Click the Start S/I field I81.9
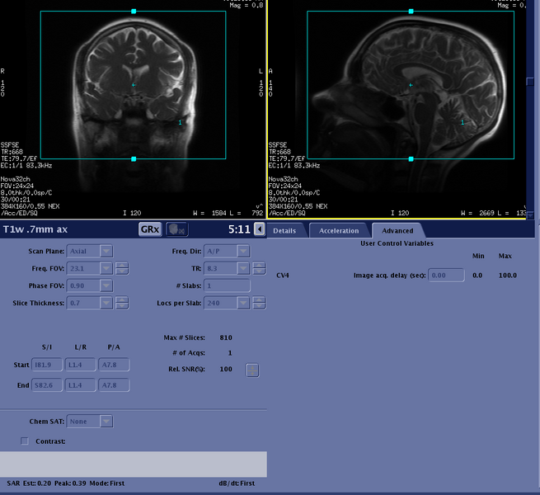 point(47,365)
